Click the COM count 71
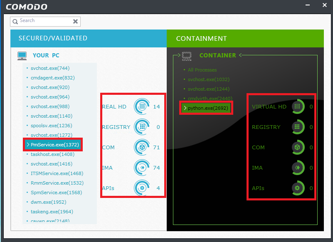 [x=156, y=148]
